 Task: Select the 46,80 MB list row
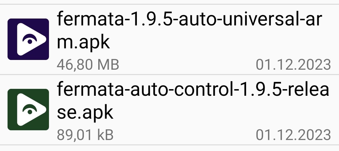[x=169, y=39]
